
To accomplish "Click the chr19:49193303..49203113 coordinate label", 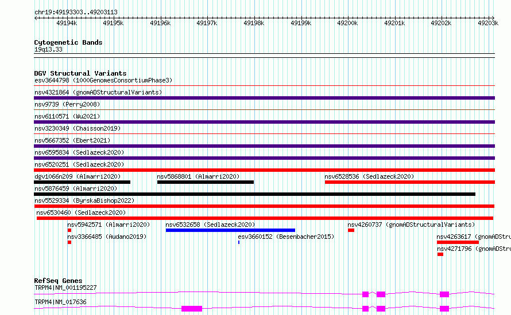I will [76, 12].
